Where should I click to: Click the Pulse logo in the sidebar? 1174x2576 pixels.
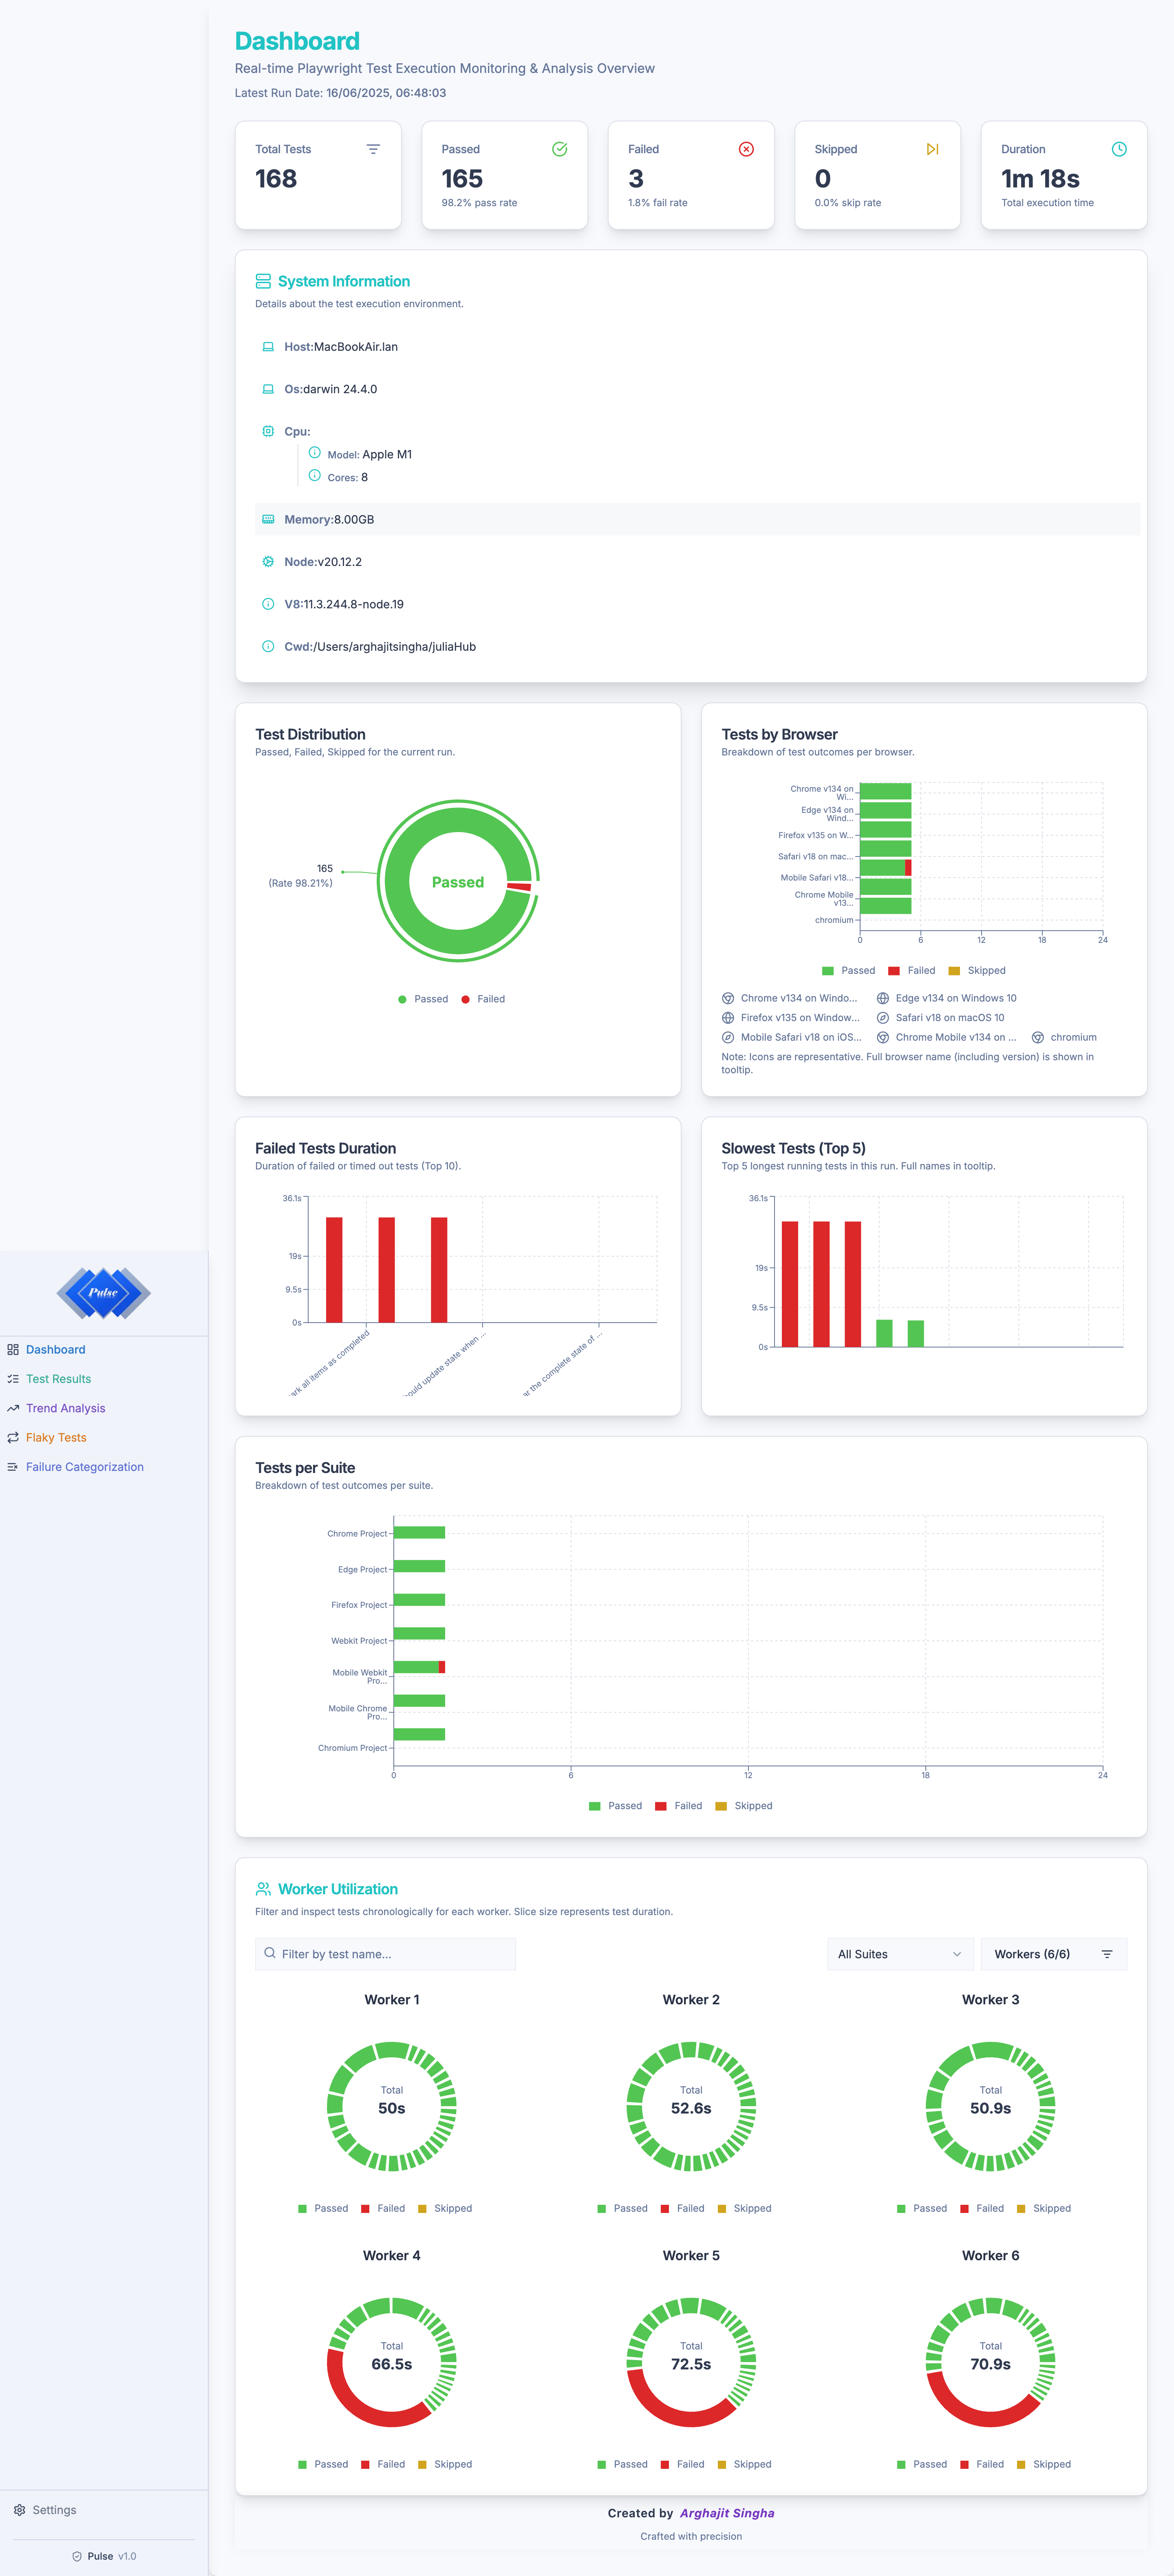pos(104,1292)
